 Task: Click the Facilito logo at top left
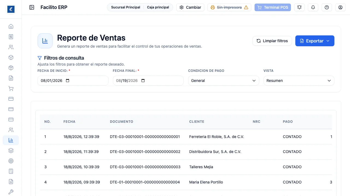click(11, 9)
